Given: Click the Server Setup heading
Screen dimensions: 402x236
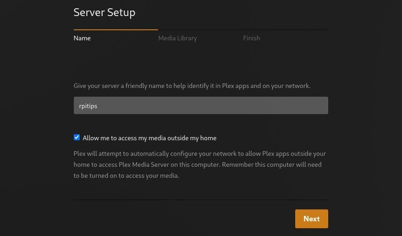Looking at the screenshot, I should [105, 12].
